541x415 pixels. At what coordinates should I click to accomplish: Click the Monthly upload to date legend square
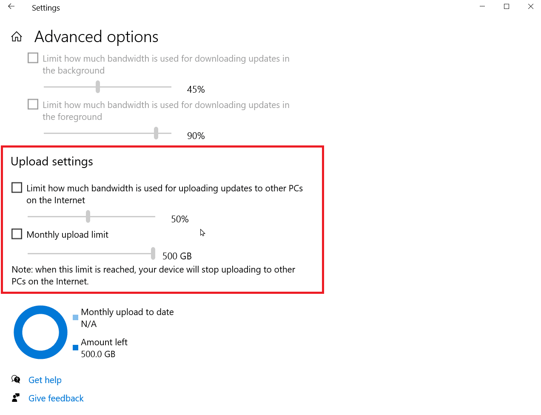pos(75,317)
